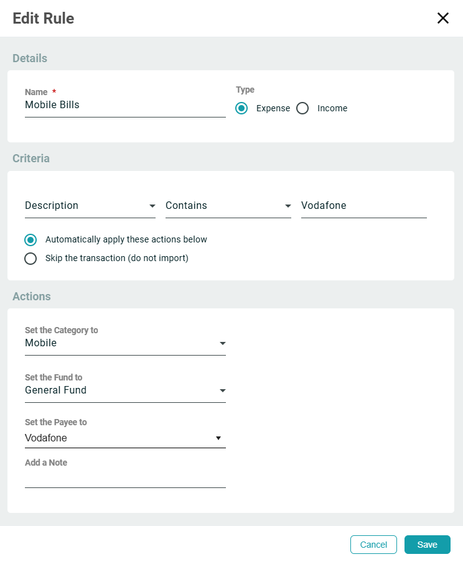Open the Description criteria field dropdown
This screenshot has height=562, width=463.
coord(84,206)
